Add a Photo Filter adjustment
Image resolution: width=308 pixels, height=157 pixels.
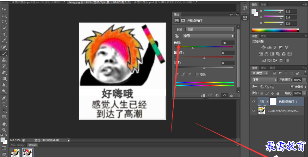pos(278,54)
